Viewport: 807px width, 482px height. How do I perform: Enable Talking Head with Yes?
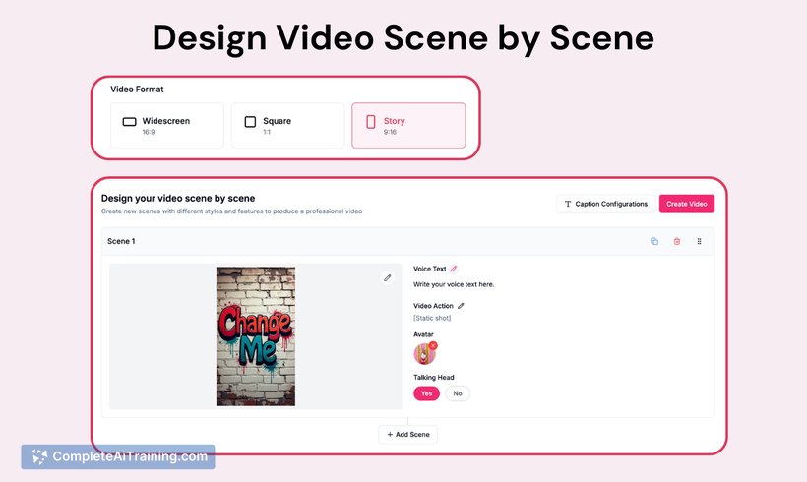427,393
